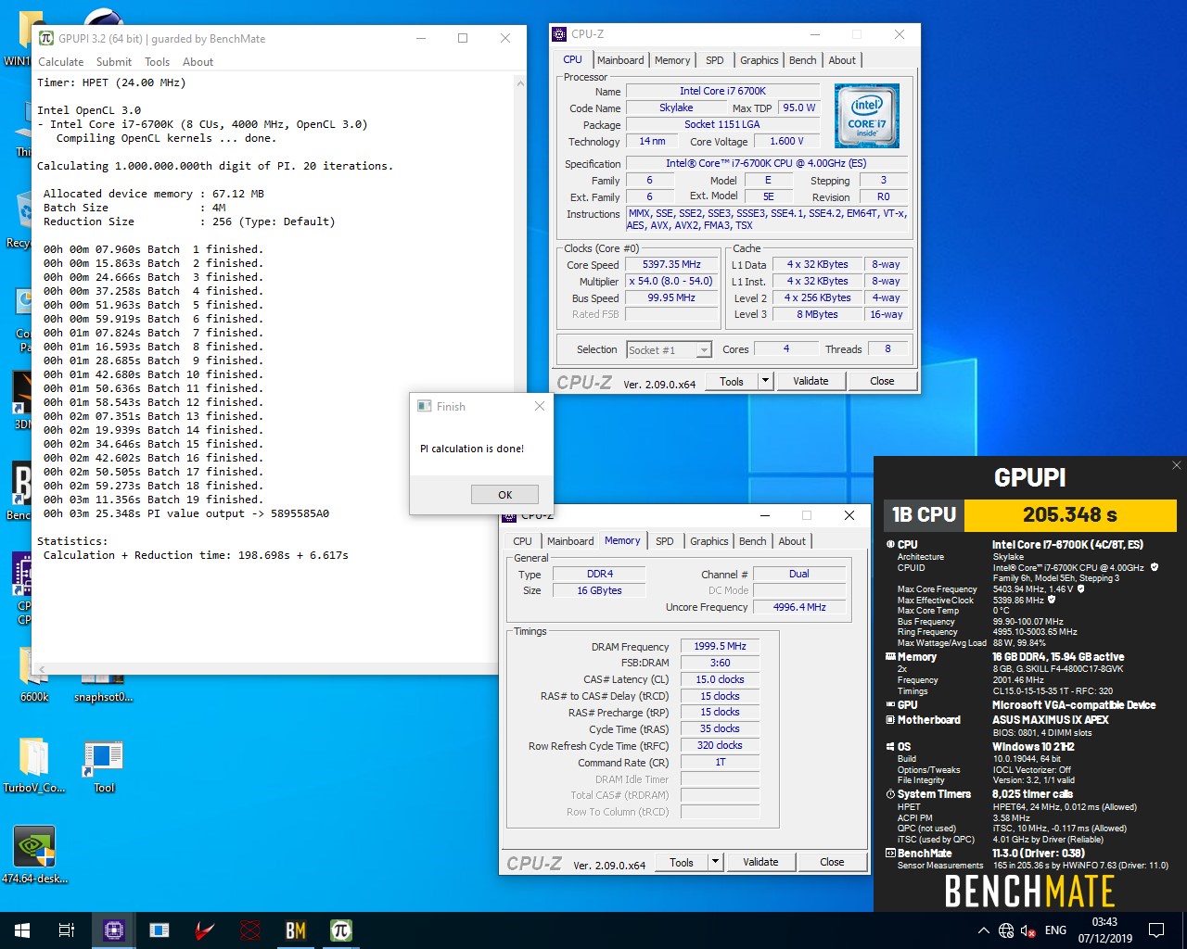Click GPUPI horizontal scrollbar left arrow

point(42,668)
